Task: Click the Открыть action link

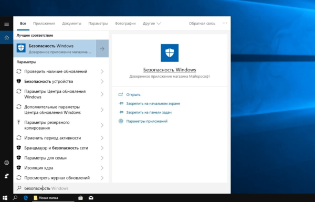Action: tap(133, 94)
